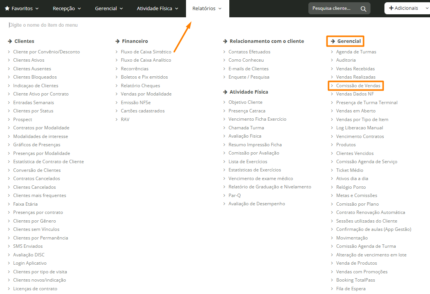Open Movimentação report
The height and width of the screenshot is (294, 430).
[x=352, y=238]
